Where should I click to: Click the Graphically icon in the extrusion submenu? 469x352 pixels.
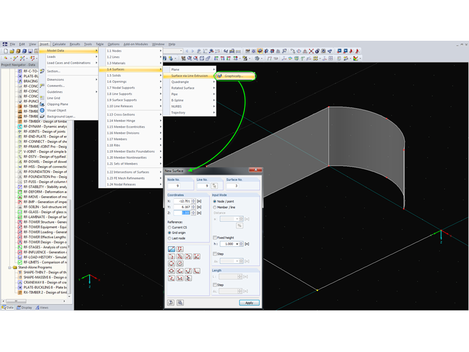(220, 76)
